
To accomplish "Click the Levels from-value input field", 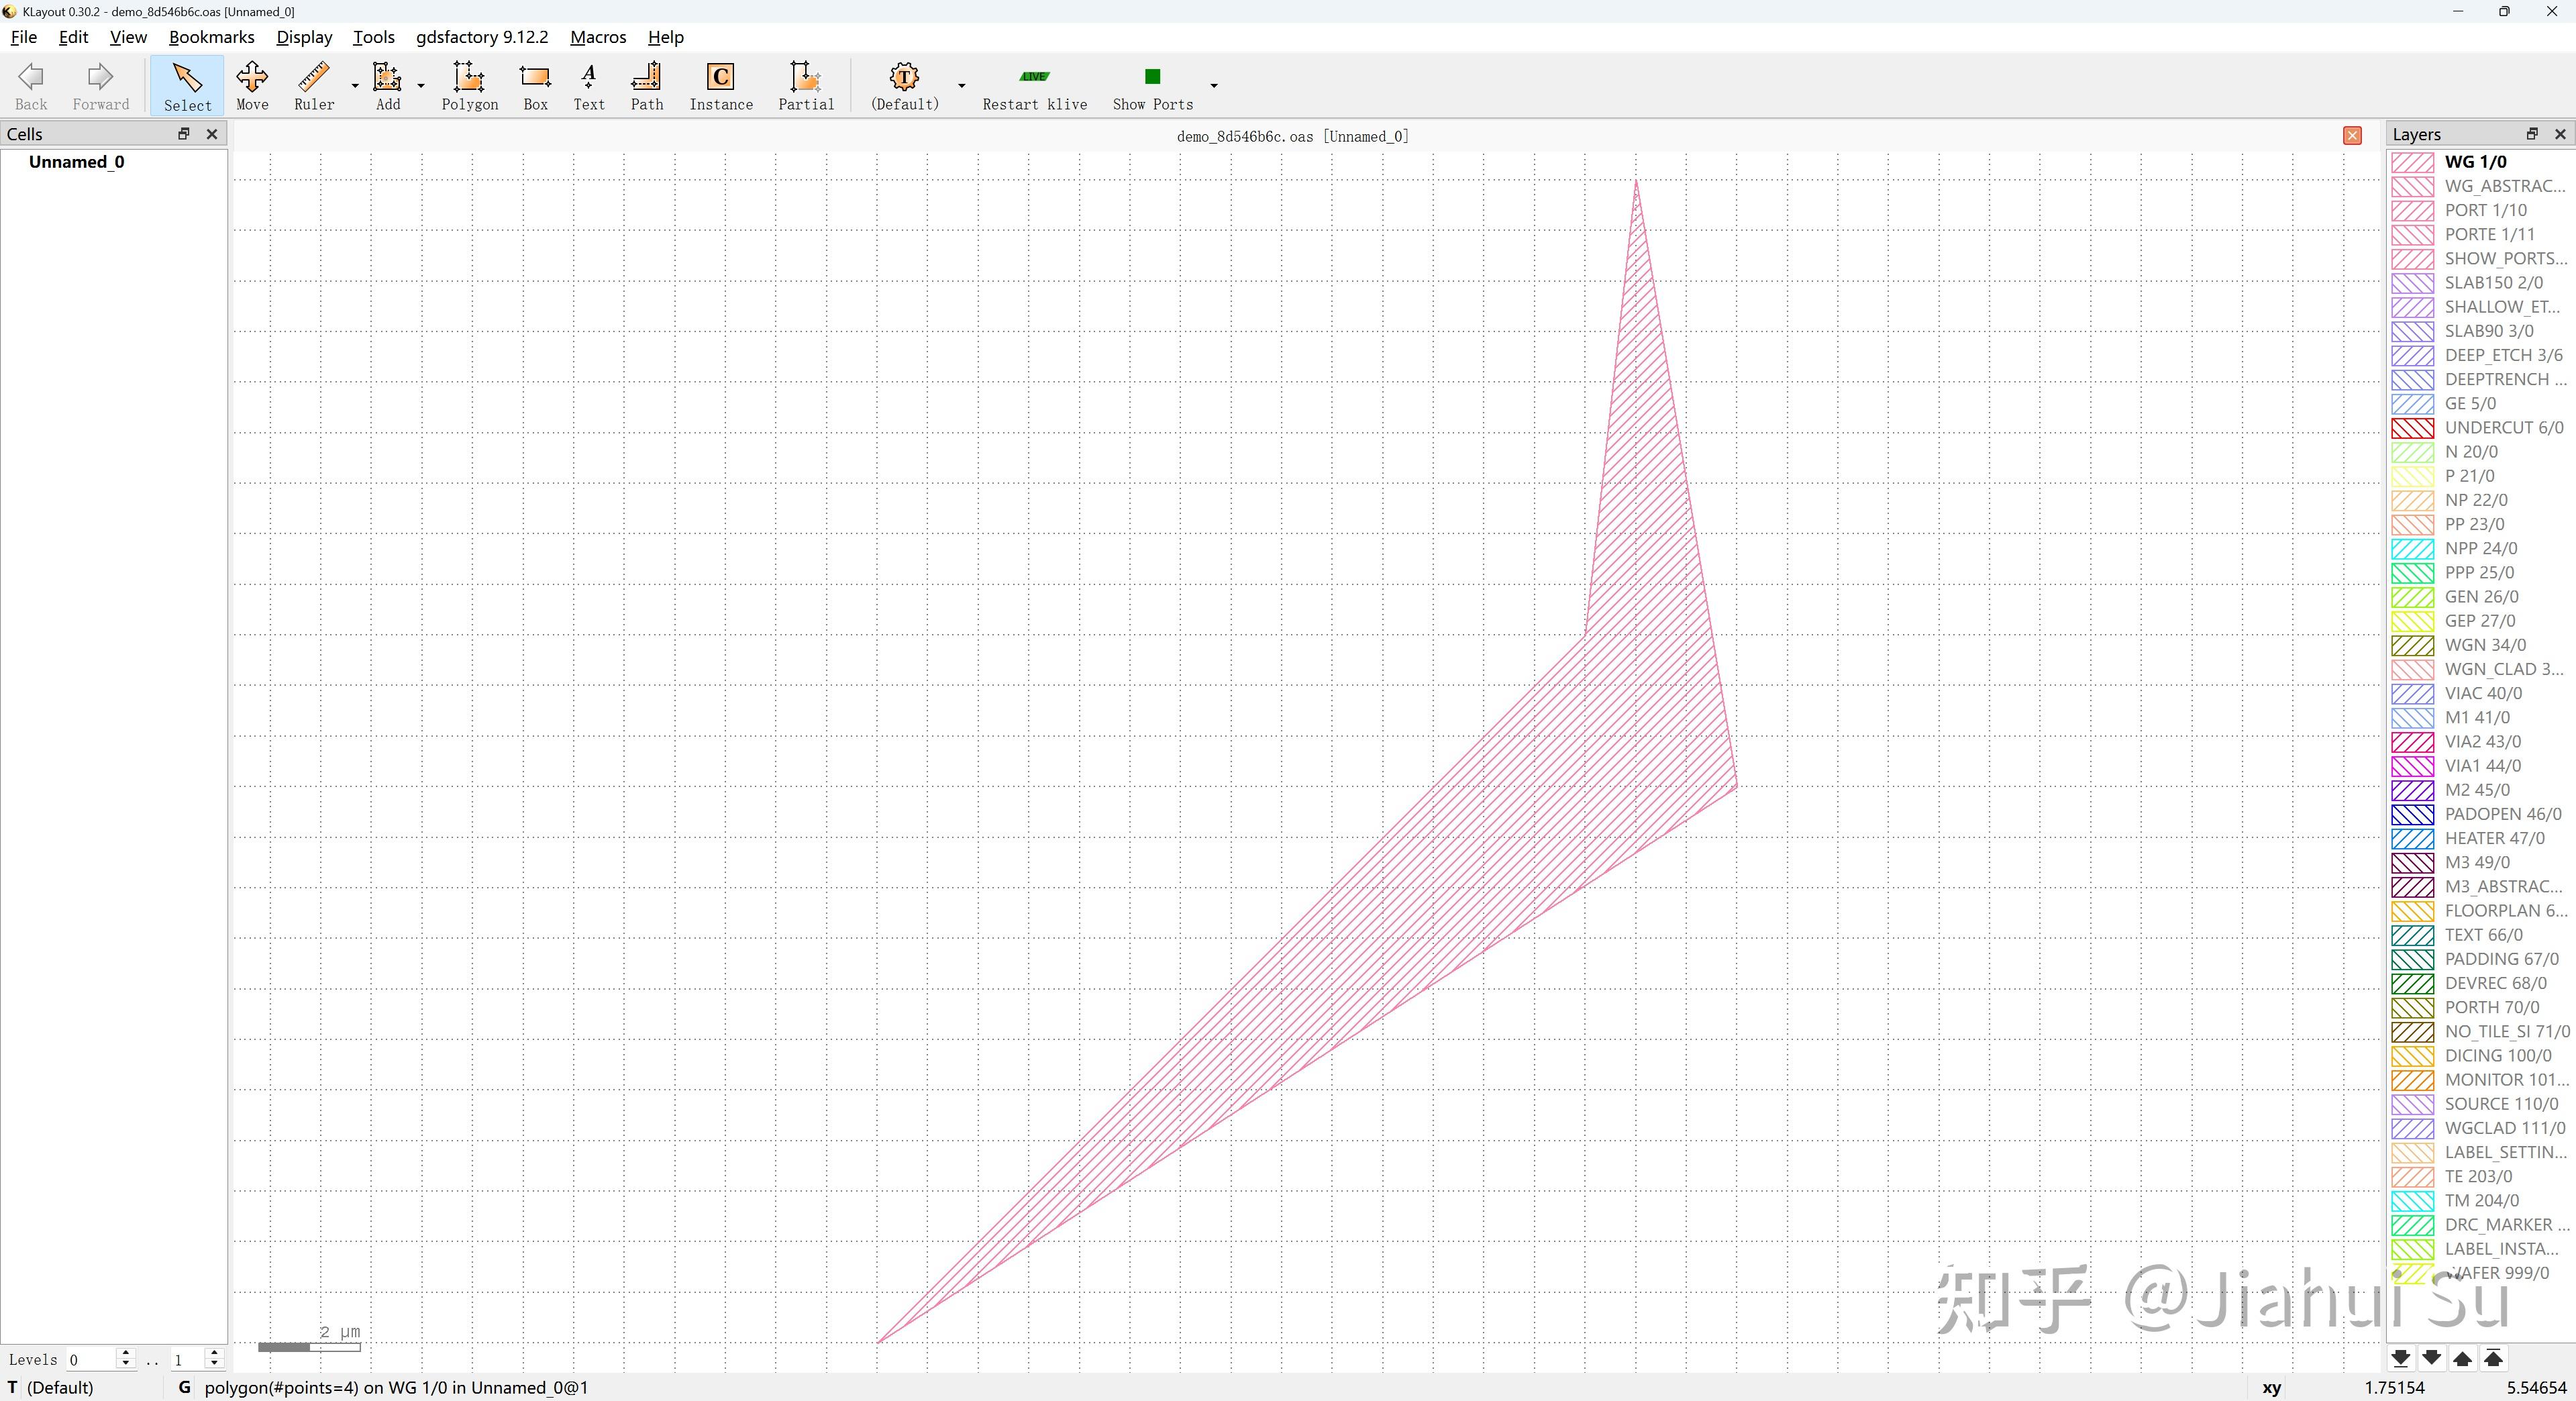I will pyautogui.click(x=91, y=1359).
